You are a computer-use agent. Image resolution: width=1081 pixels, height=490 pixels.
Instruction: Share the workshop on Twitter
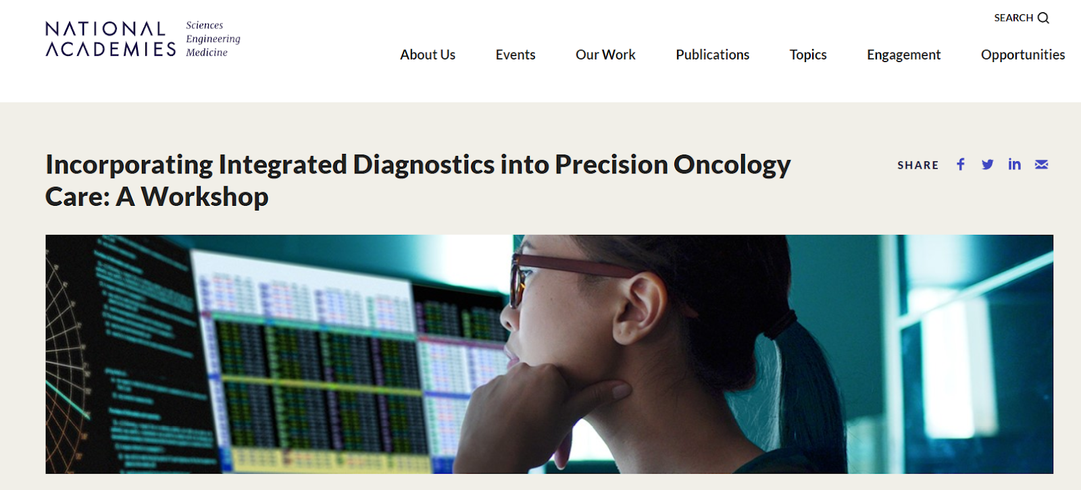click(x=987, y=165)
